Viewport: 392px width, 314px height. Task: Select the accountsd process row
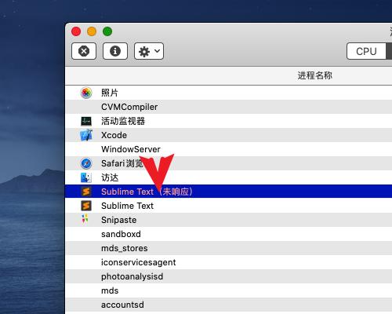[x=228, y=305]
